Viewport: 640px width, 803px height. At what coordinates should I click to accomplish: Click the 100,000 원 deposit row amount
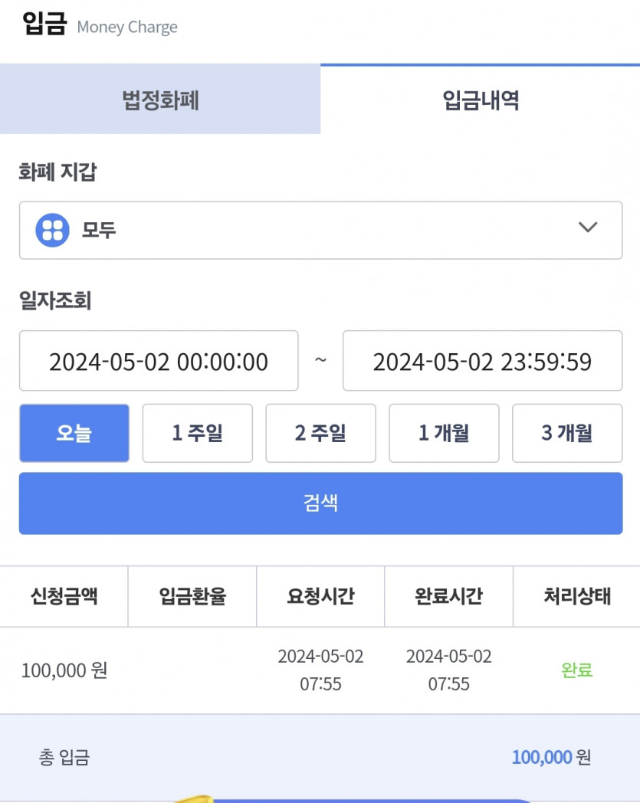64,670
